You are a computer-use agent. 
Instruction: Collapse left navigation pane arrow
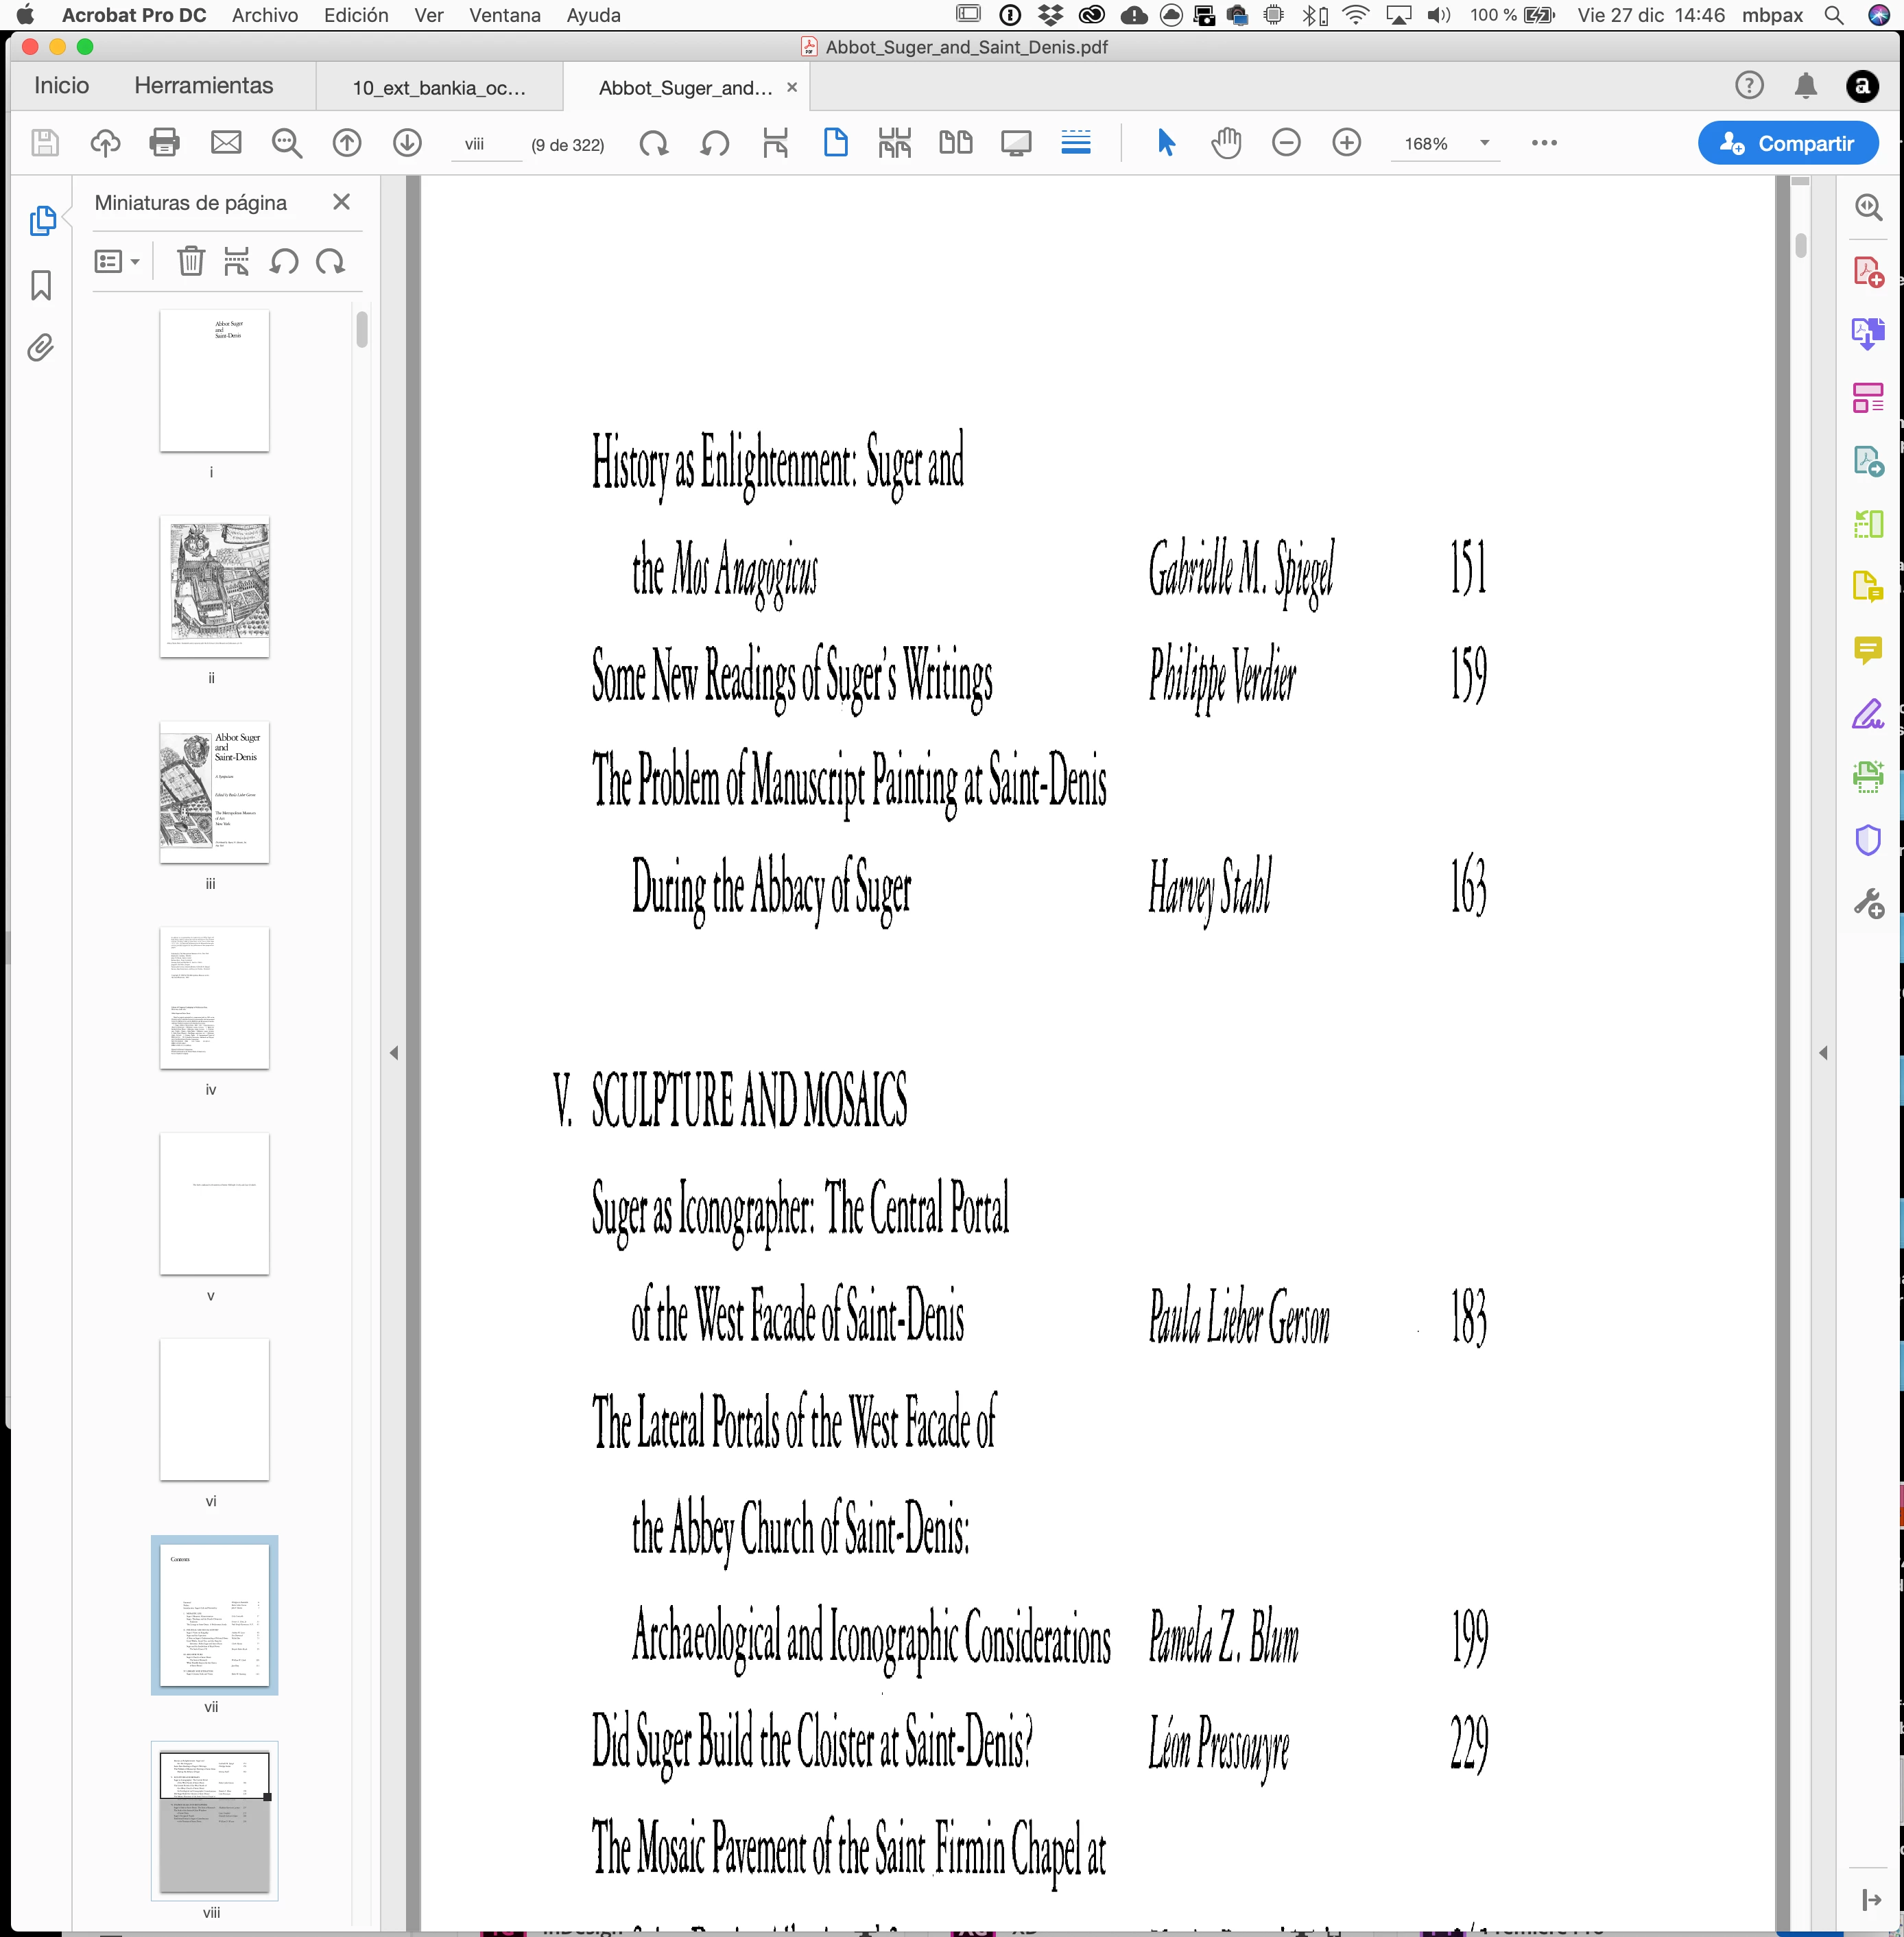(393, 1052)
